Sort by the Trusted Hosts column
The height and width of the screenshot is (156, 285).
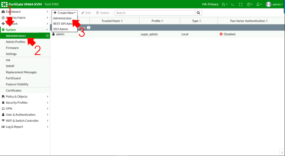[x=112, y=21]
